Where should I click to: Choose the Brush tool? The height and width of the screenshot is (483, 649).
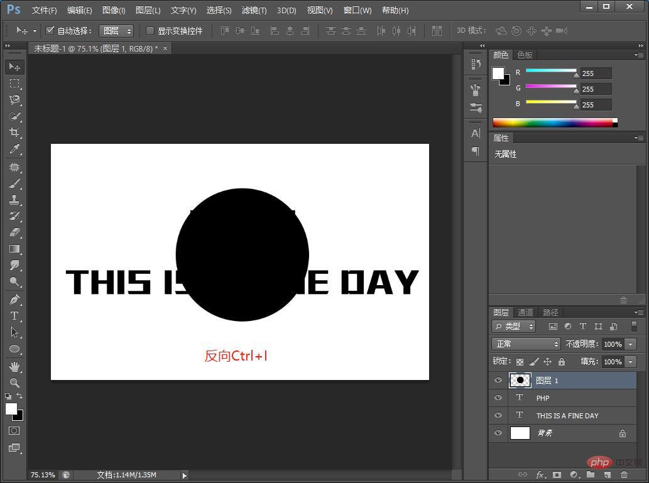[x=14, y=183]
